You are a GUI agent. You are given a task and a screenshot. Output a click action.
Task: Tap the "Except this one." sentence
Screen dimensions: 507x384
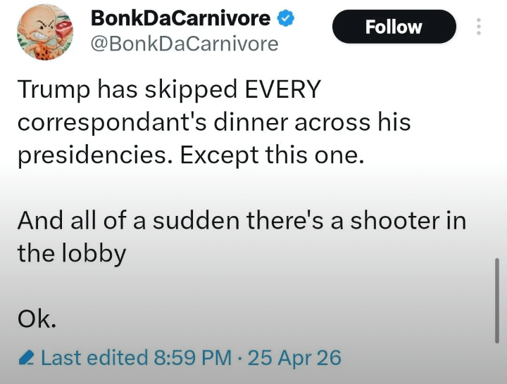[273, 155]
